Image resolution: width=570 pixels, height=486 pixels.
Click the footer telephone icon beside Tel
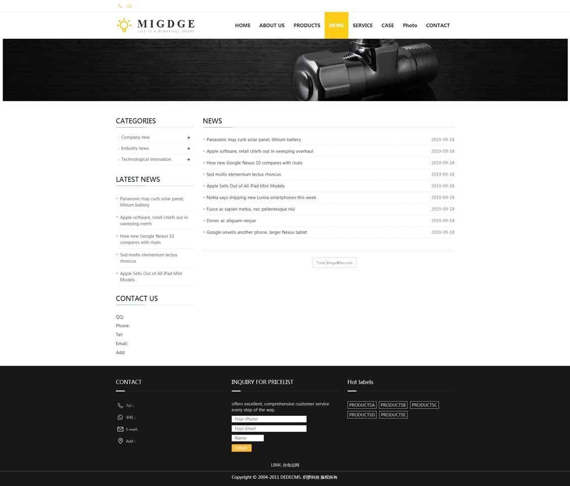120,406
